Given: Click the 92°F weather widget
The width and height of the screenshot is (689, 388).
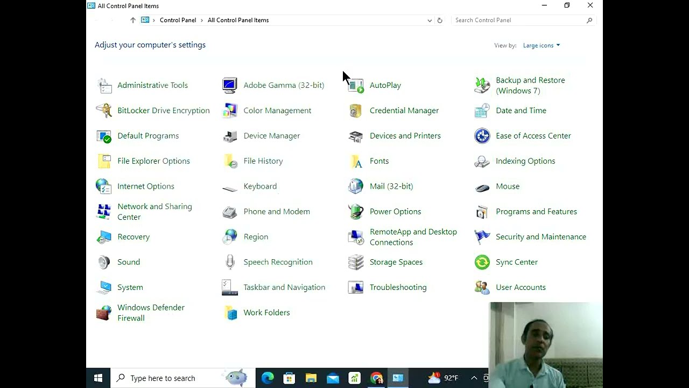Looking at the screenshot, I should pyautogui.click(x=443, y=378).
